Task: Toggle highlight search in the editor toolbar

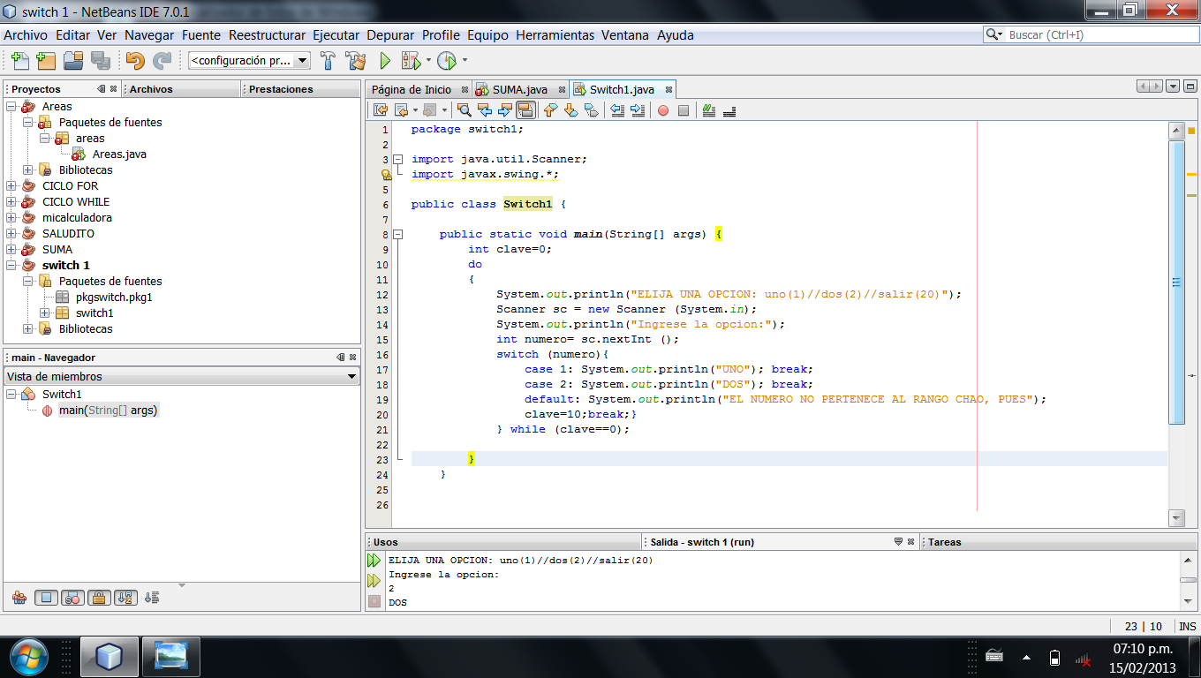Action: click(526, 109)
